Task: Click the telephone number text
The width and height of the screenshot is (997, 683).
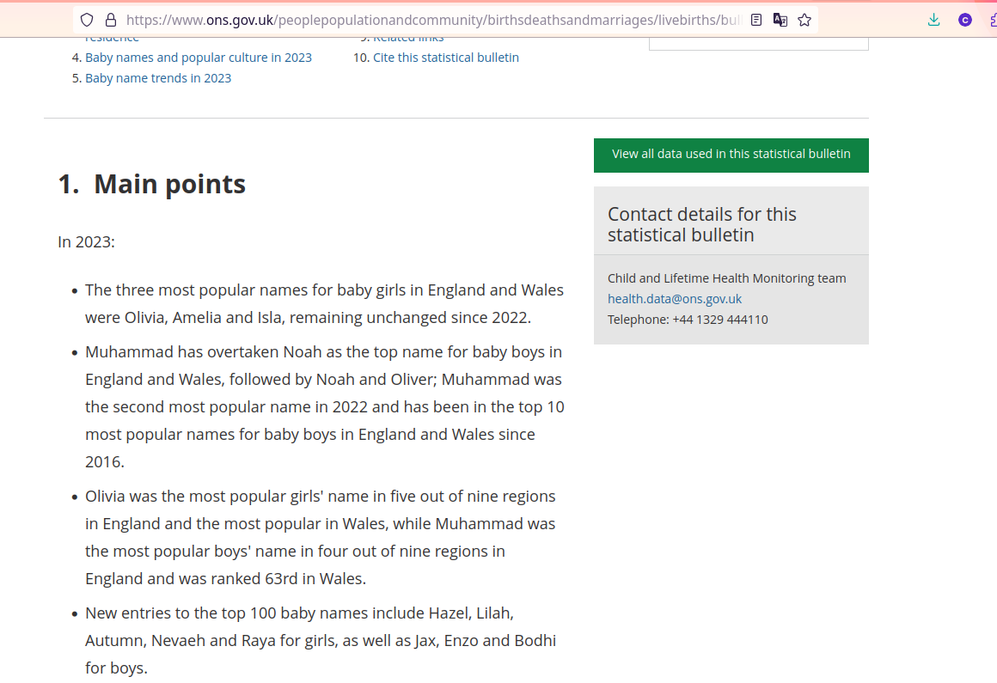Action: pyautogui.click(x=688, y=320)
